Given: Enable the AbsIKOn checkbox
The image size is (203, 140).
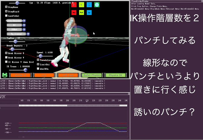Looking at the screenshot, I should click(x=38, y=69).
